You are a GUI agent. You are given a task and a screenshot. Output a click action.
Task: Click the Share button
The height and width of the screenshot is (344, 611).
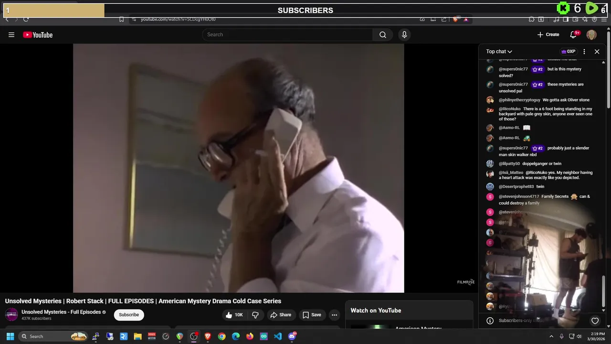coord(281,315)
